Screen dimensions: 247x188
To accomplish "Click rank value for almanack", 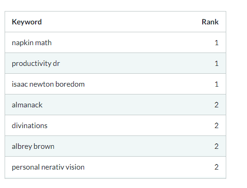I will (217, 105).
